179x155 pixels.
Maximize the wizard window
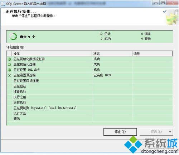pos(163,3)
